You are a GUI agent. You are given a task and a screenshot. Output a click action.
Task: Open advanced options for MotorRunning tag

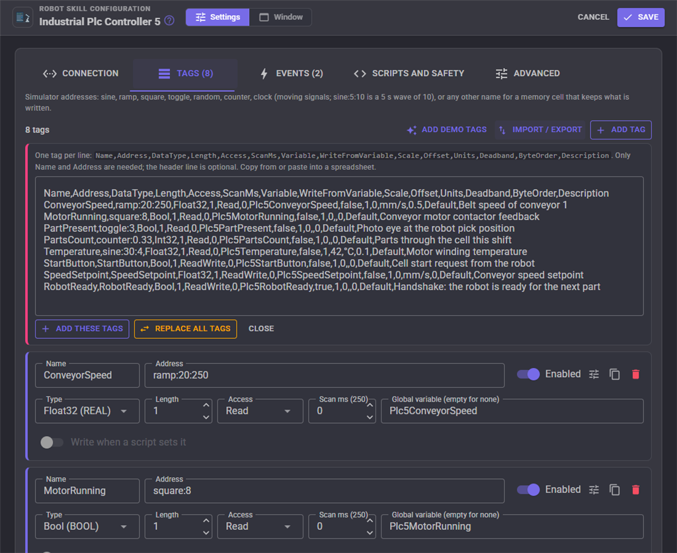click(x=594, y=490)
